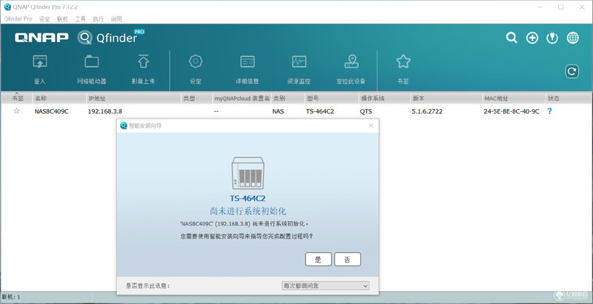Click the 是 button in wizard dialog
Screen dimensions: 593x304
[319, 260]
